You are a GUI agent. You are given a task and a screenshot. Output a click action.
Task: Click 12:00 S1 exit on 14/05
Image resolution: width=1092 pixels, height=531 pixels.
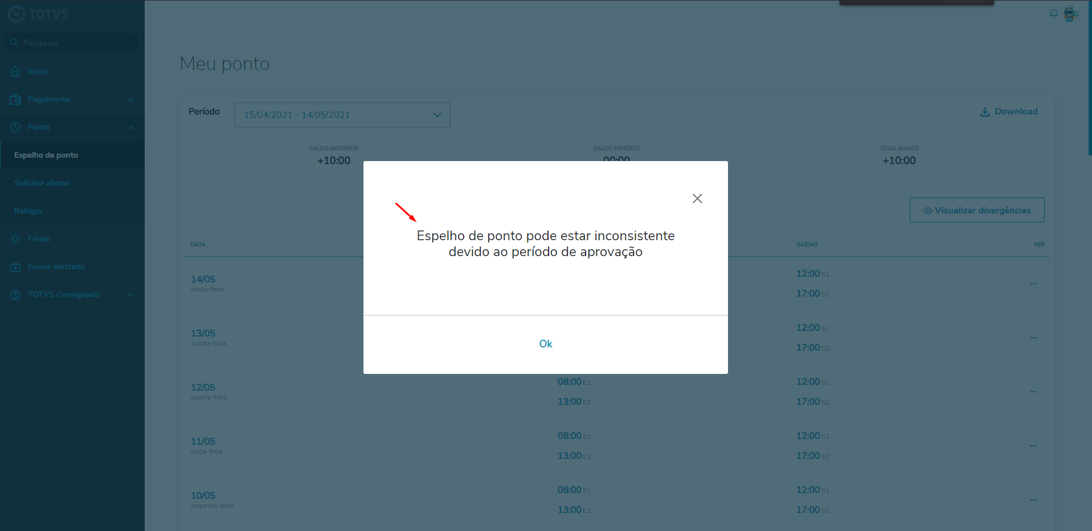pos(813,274)
